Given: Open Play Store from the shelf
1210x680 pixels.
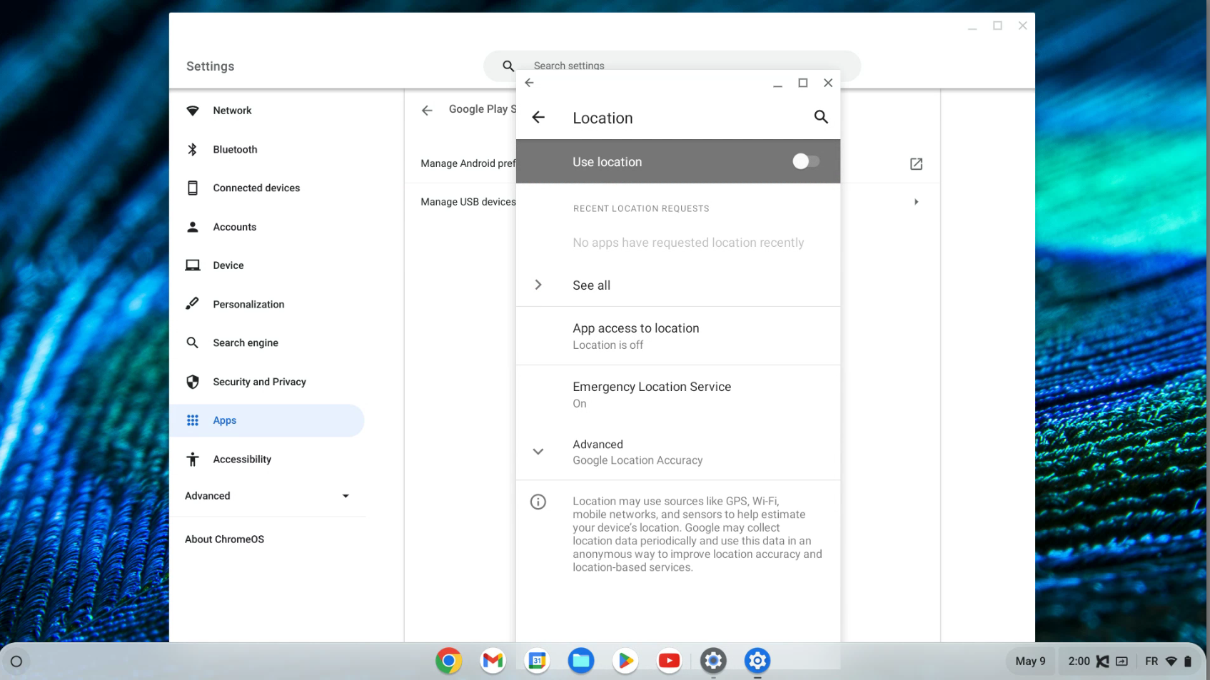Looking at the screenshot, I should coord(625,661).
